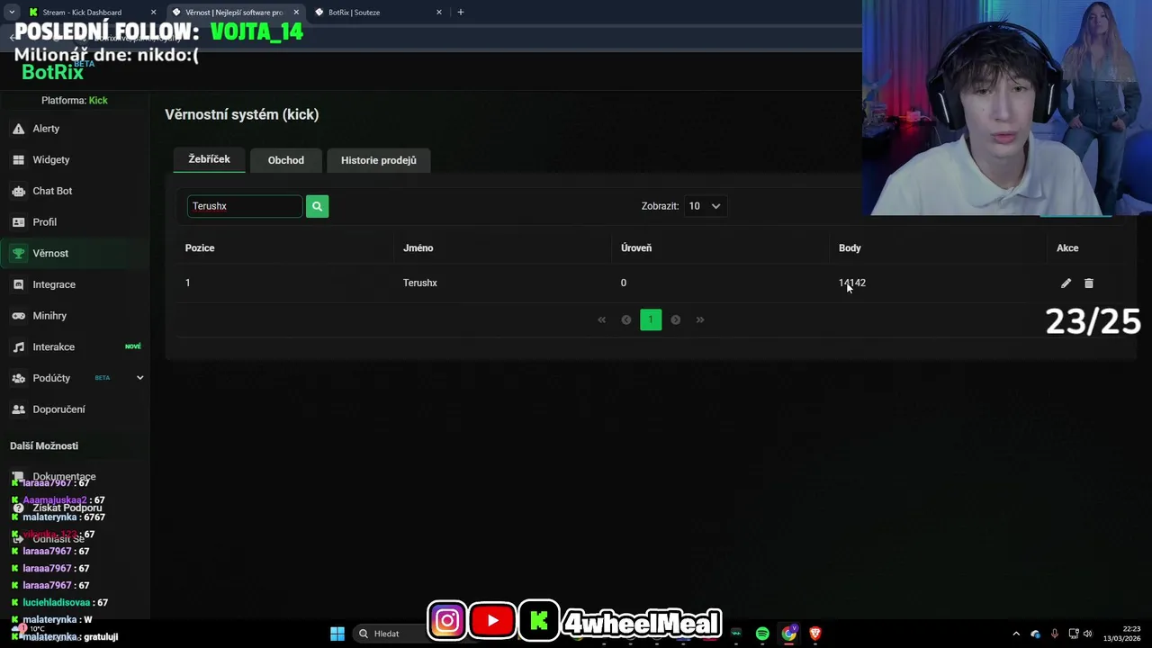Click the Body column header

tap(850, 248)
